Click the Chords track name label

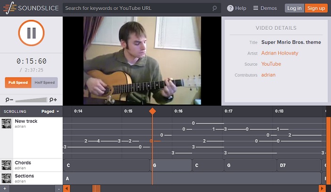click(23, 163)
